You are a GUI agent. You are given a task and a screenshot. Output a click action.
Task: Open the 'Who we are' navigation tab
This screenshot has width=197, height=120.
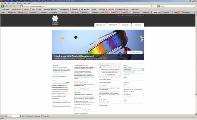(x=100, y=25)
